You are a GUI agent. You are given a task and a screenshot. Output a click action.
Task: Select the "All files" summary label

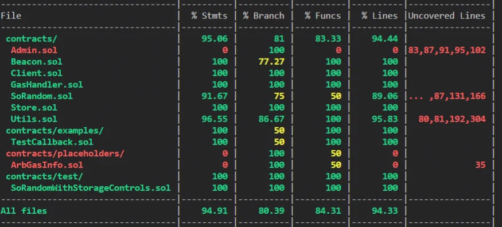(x=24, y=211)
